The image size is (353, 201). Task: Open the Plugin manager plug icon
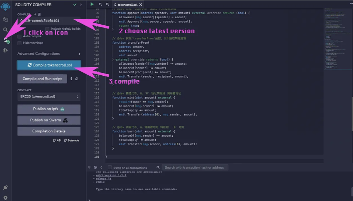[x=5, y=188]
